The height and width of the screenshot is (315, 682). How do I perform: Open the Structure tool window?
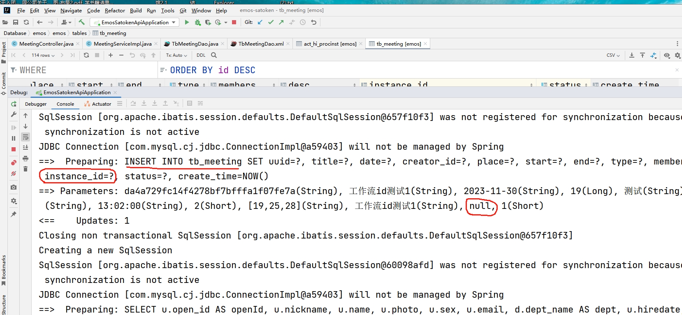point(4,305)
